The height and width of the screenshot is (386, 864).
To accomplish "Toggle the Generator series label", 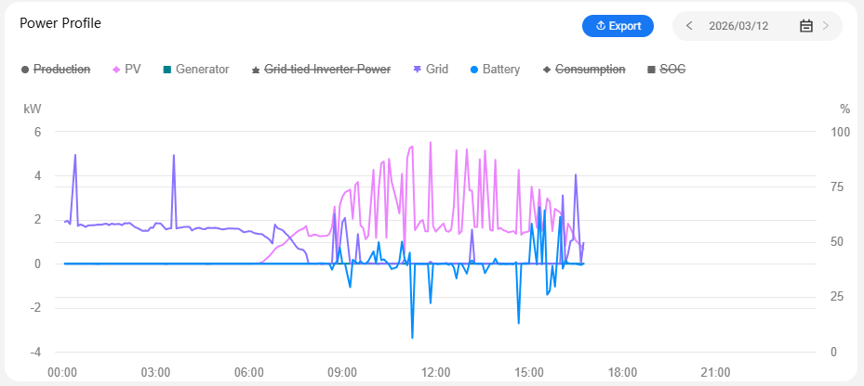I will click(202, 70).
